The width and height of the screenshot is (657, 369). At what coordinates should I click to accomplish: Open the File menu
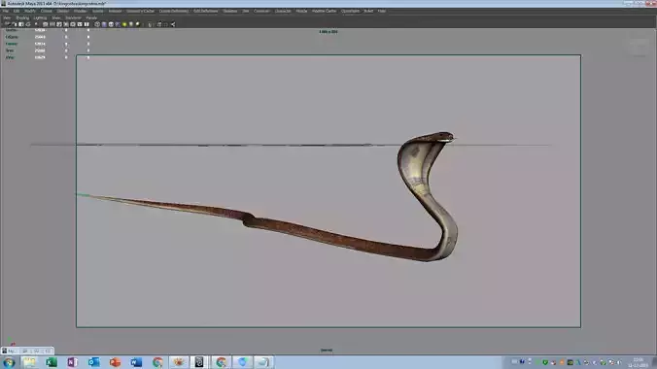(6, 11)
